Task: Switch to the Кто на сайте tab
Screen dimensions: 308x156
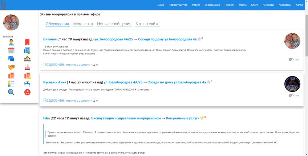Action: 148,24
